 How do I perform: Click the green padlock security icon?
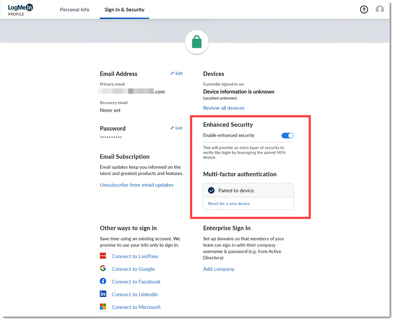click(x=197, y=42)
